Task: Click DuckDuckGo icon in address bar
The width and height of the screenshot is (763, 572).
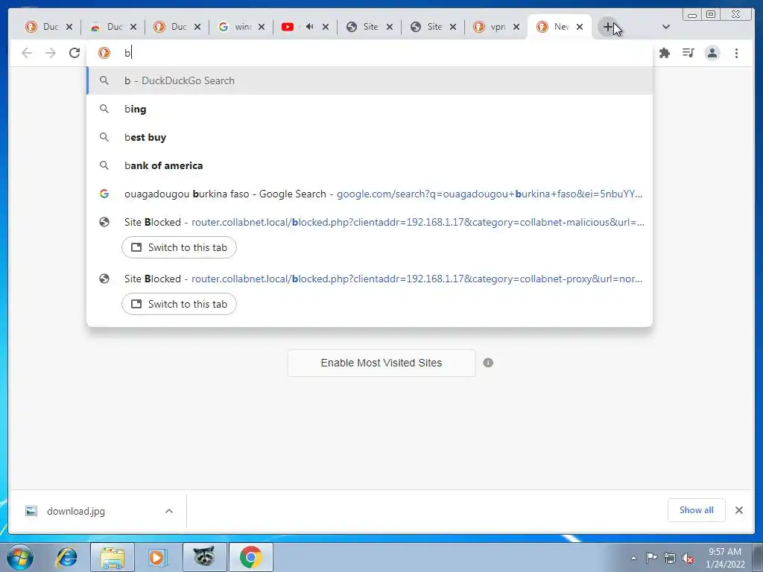Action: point(104,53)
